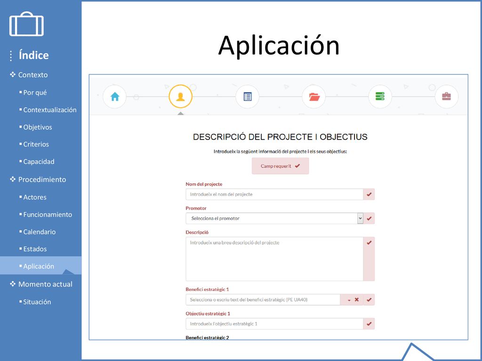Click the Aplicación slide title
The height and width of the screenshot is (361, 482).
tap(279, 46)
